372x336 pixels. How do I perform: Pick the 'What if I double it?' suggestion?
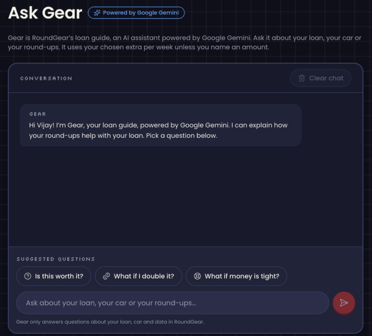pyautogui.click(x=139, y=276)
